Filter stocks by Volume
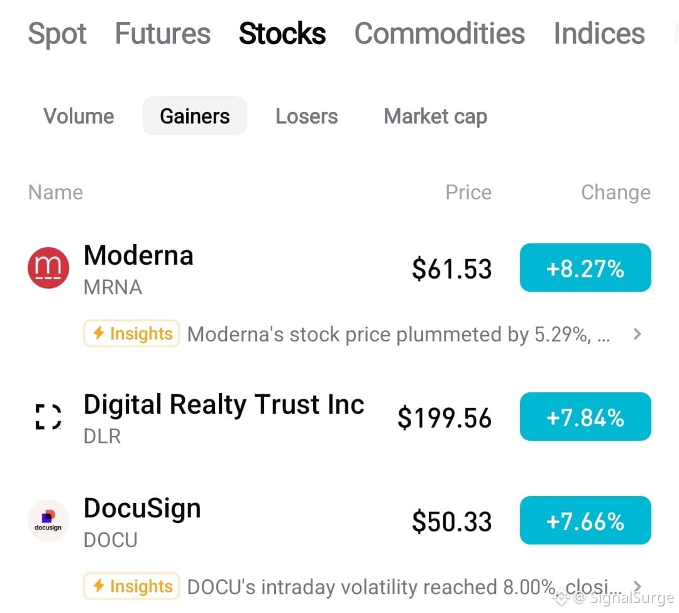The width and height of the screenshot is (679, 613). pos(79,116)
